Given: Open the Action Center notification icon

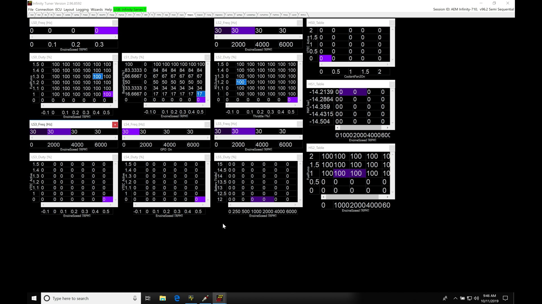Looking at the screenshot, I should [505, 298].
